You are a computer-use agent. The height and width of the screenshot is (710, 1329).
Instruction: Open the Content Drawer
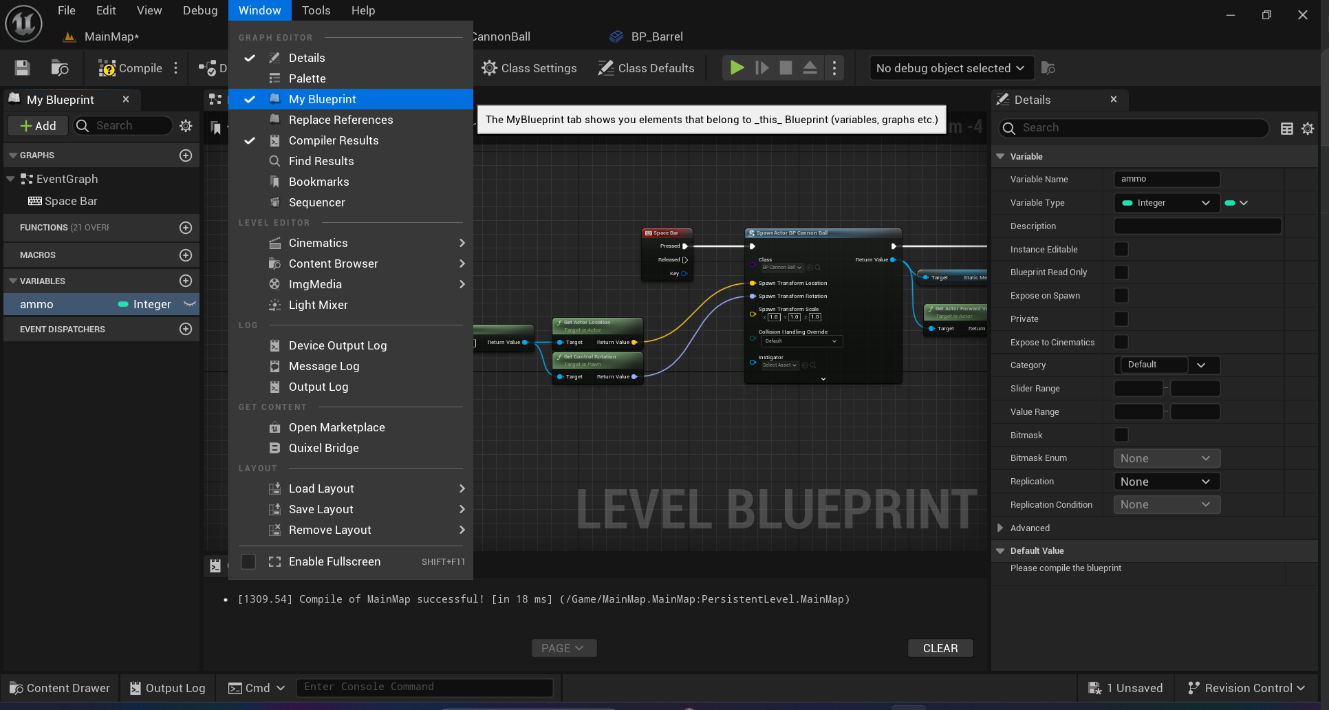[x=60, y=688]
